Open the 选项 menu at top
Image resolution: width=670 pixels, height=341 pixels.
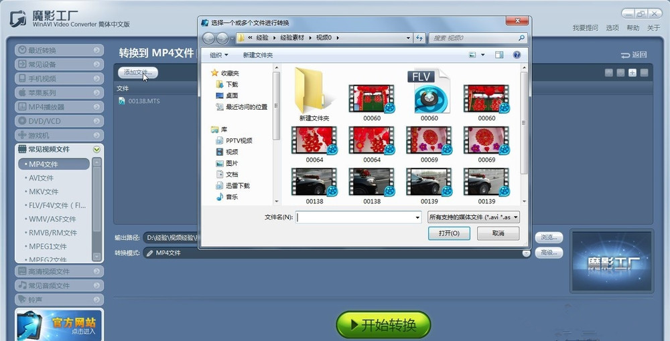[612, 28]
